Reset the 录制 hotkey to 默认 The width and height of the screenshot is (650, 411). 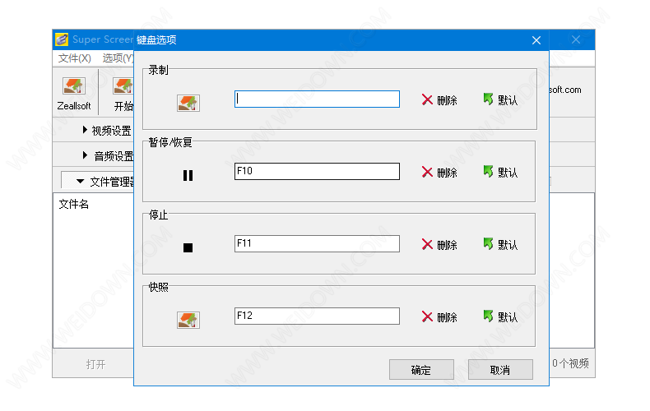coord(500,99)
